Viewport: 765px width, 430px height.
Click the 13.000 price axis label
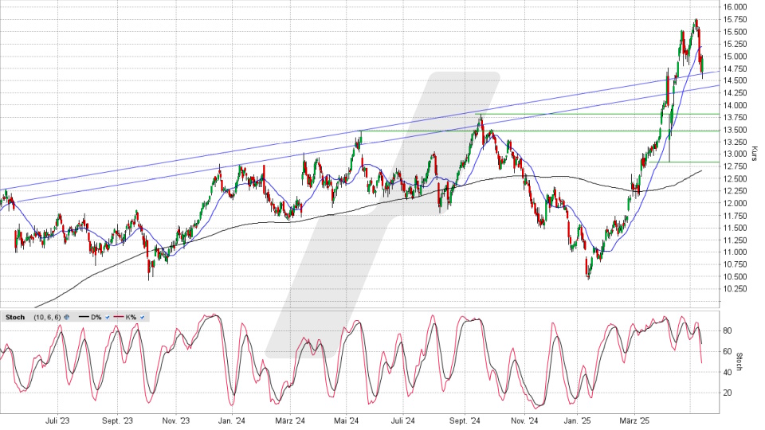point(735,154)
